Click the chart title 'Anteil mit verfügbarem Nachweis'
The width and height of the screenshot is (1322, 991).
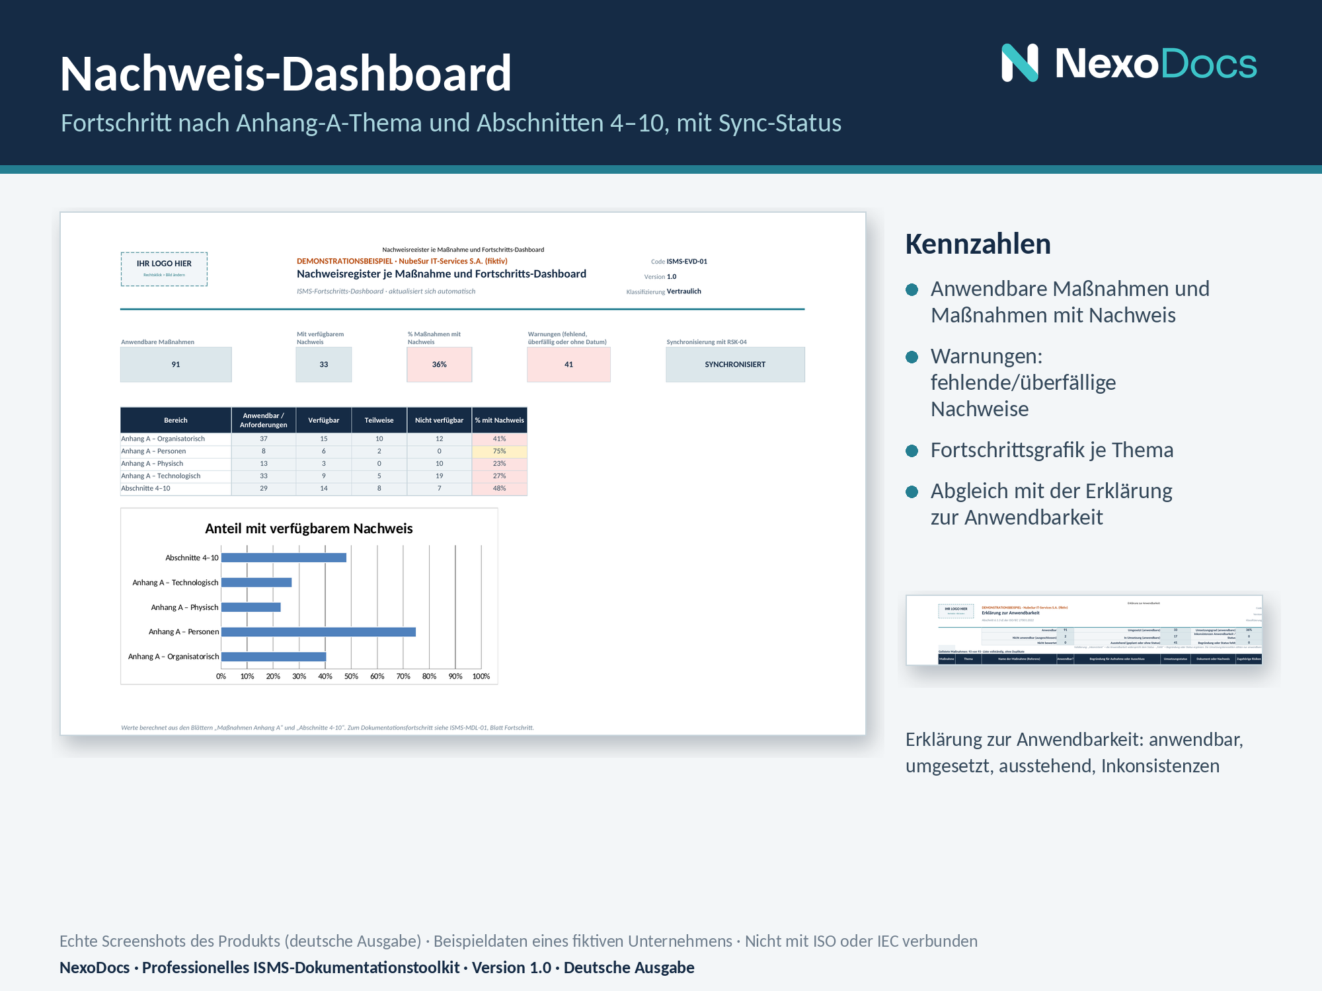[309, 529]
